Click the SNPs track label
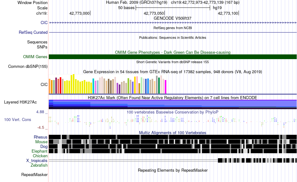This screenshot has width=297, height=182. pos(42,47)
